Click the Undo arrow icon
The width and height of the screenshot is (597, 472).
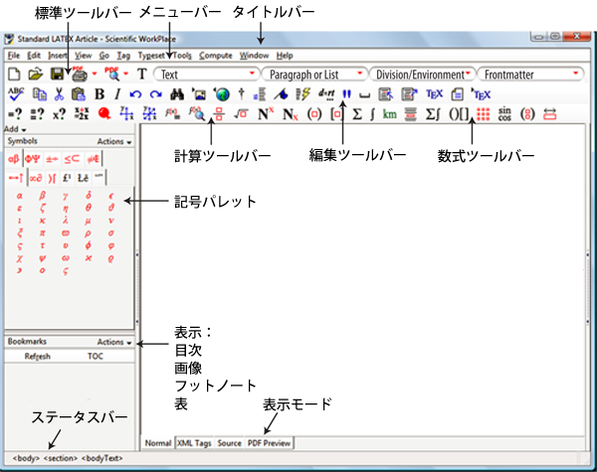135,94
